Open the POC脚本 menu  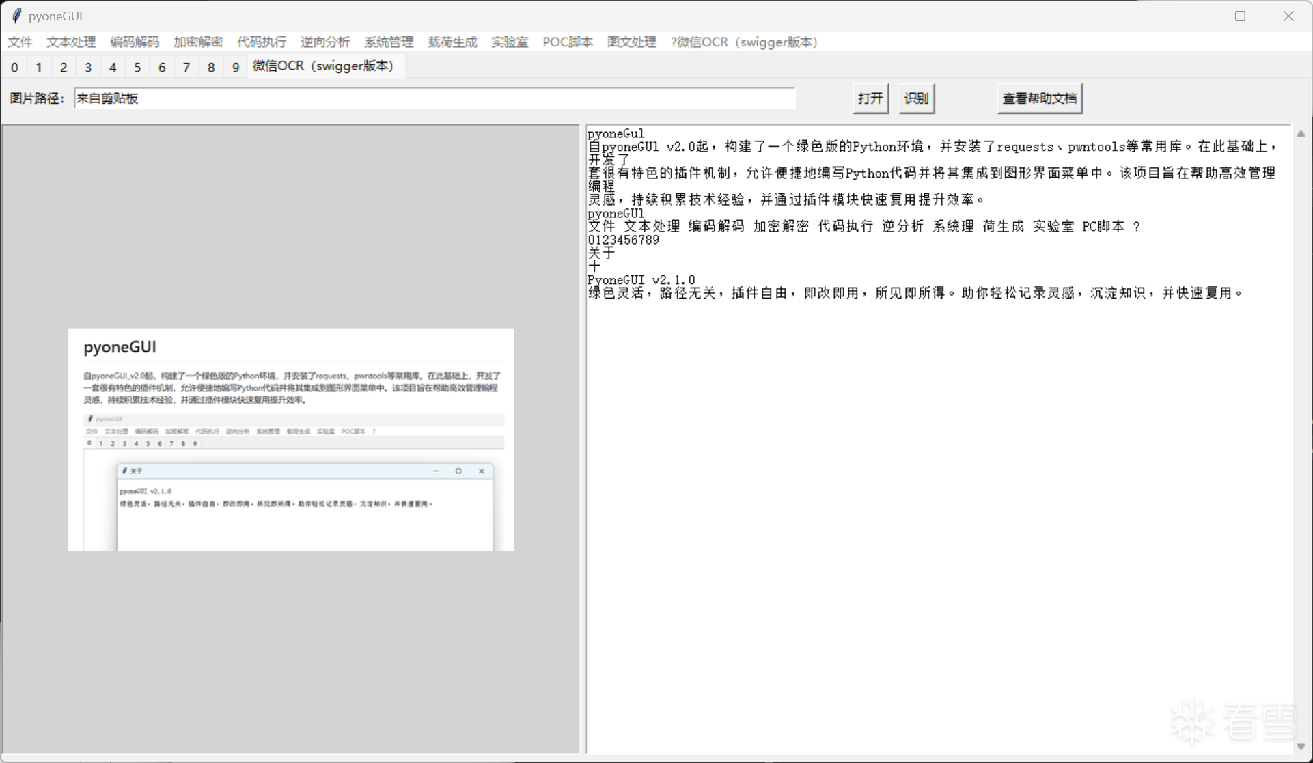tap(568, 42)
